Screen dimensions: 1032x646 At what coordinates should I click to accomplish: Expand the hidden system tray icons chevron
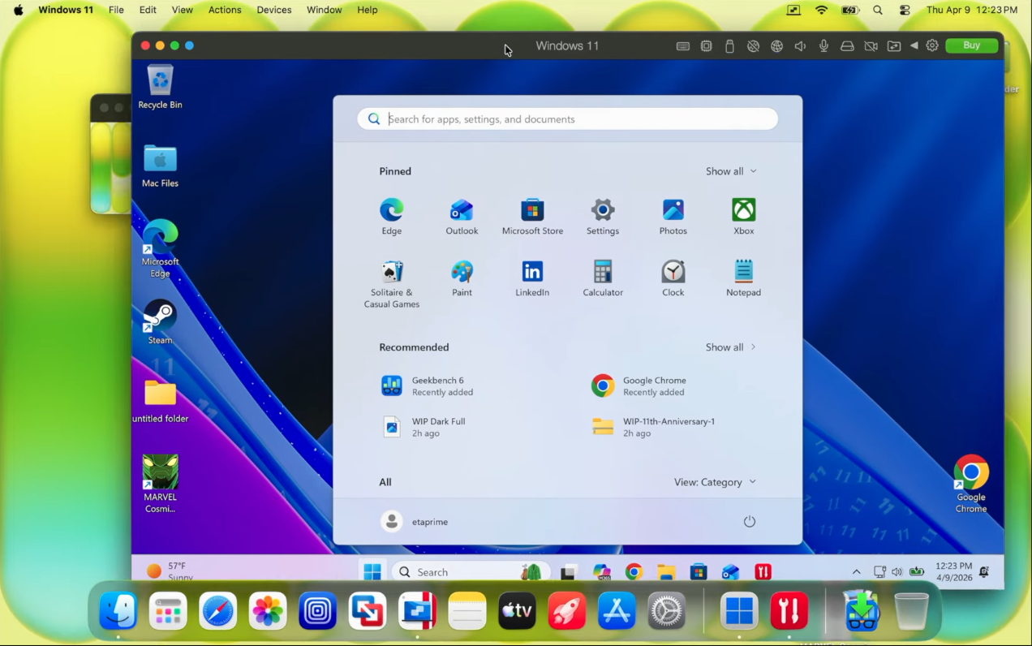pyautogui.click(x=856, y=572)
